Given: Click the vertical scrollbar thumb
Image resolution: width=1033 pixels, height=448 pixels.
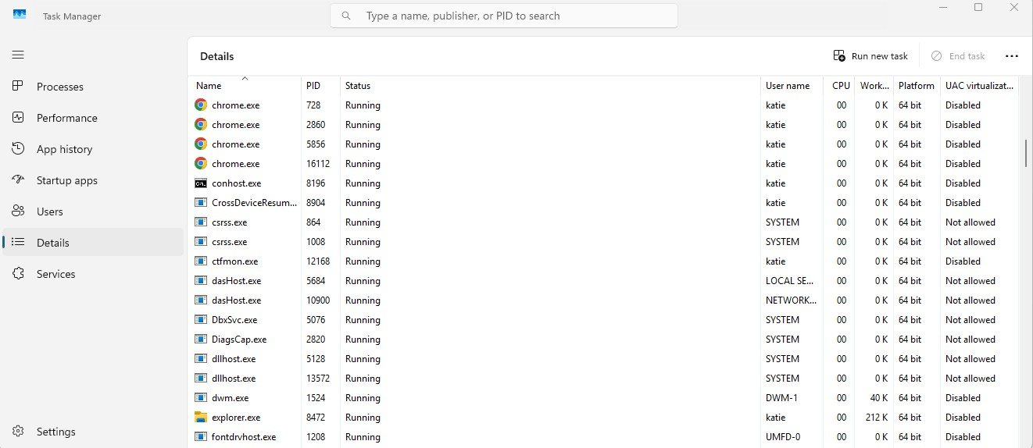Looking at the screenshot, I should (x=1025, y=152).
